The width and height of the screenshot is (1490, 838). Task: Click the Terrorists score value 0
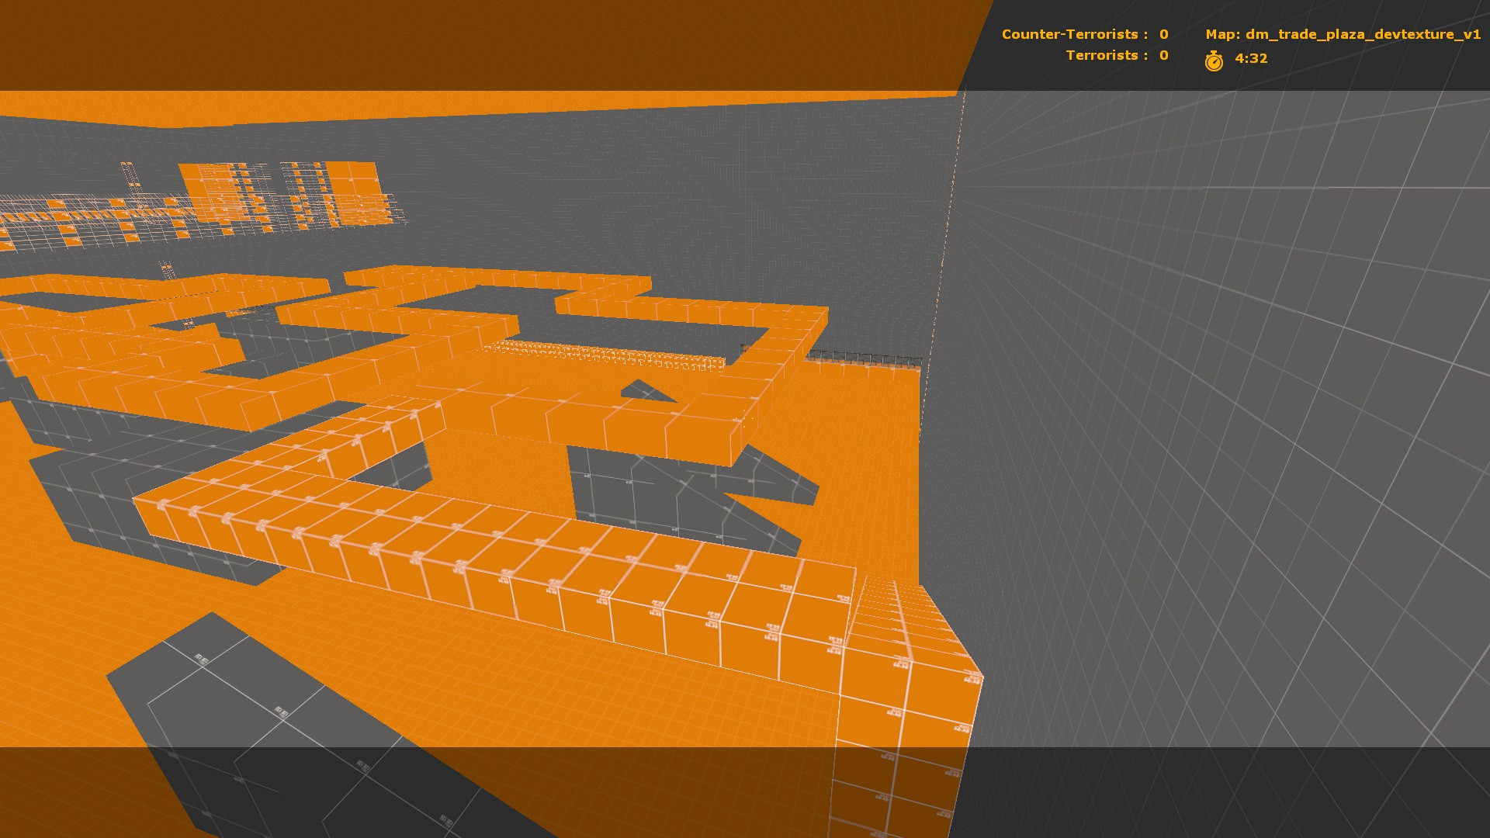click(x=1163, y=55)
